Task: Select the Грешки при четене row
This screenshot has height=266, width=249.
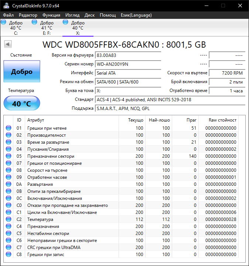Action: (121, 128)
